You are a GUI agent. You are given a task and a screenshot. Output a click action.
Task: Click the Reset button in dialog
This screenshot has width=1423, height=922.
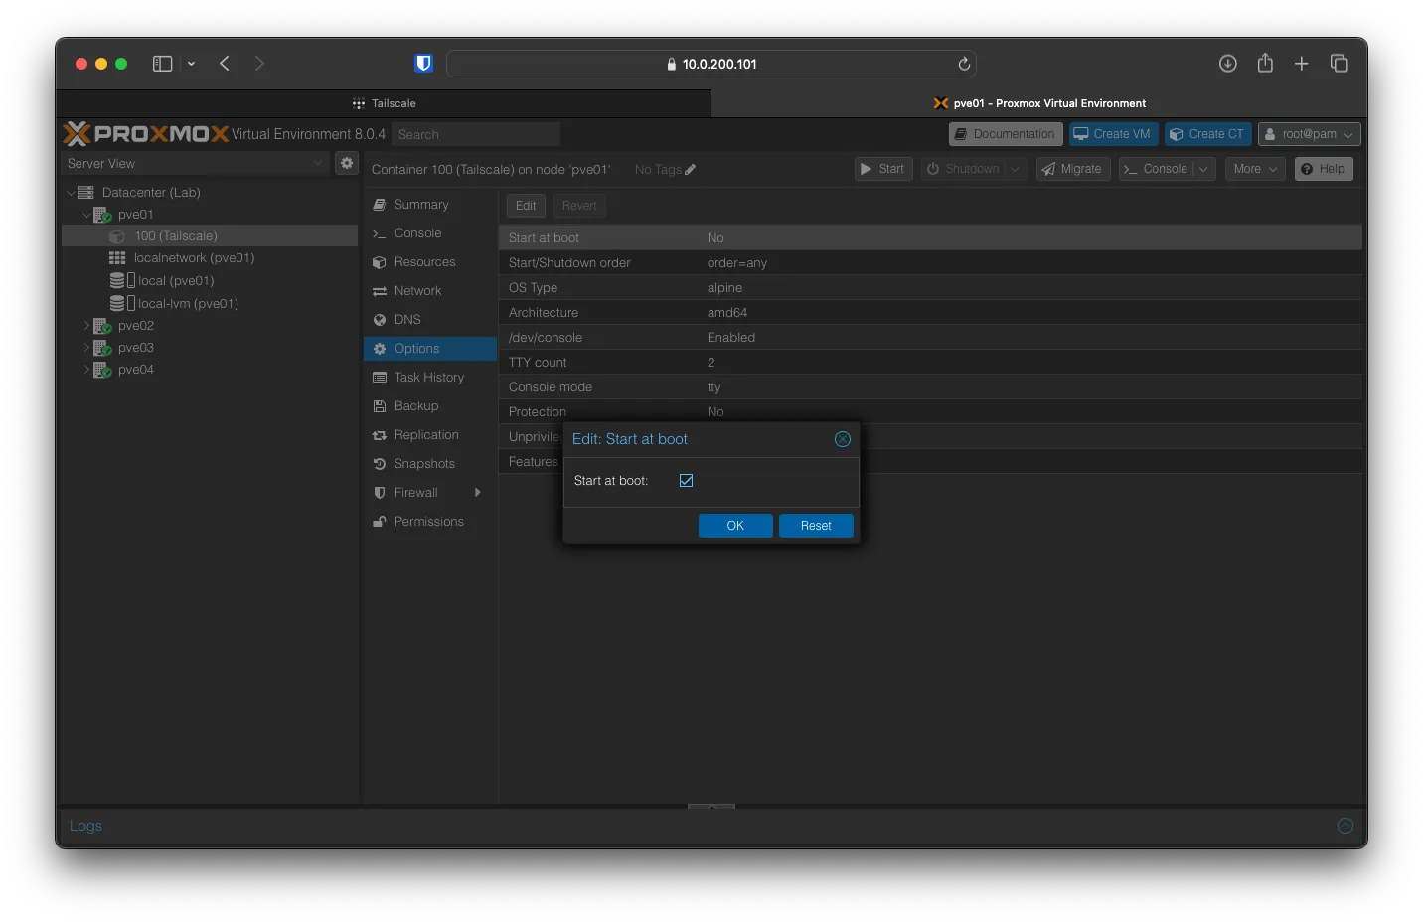click(816, 526)
